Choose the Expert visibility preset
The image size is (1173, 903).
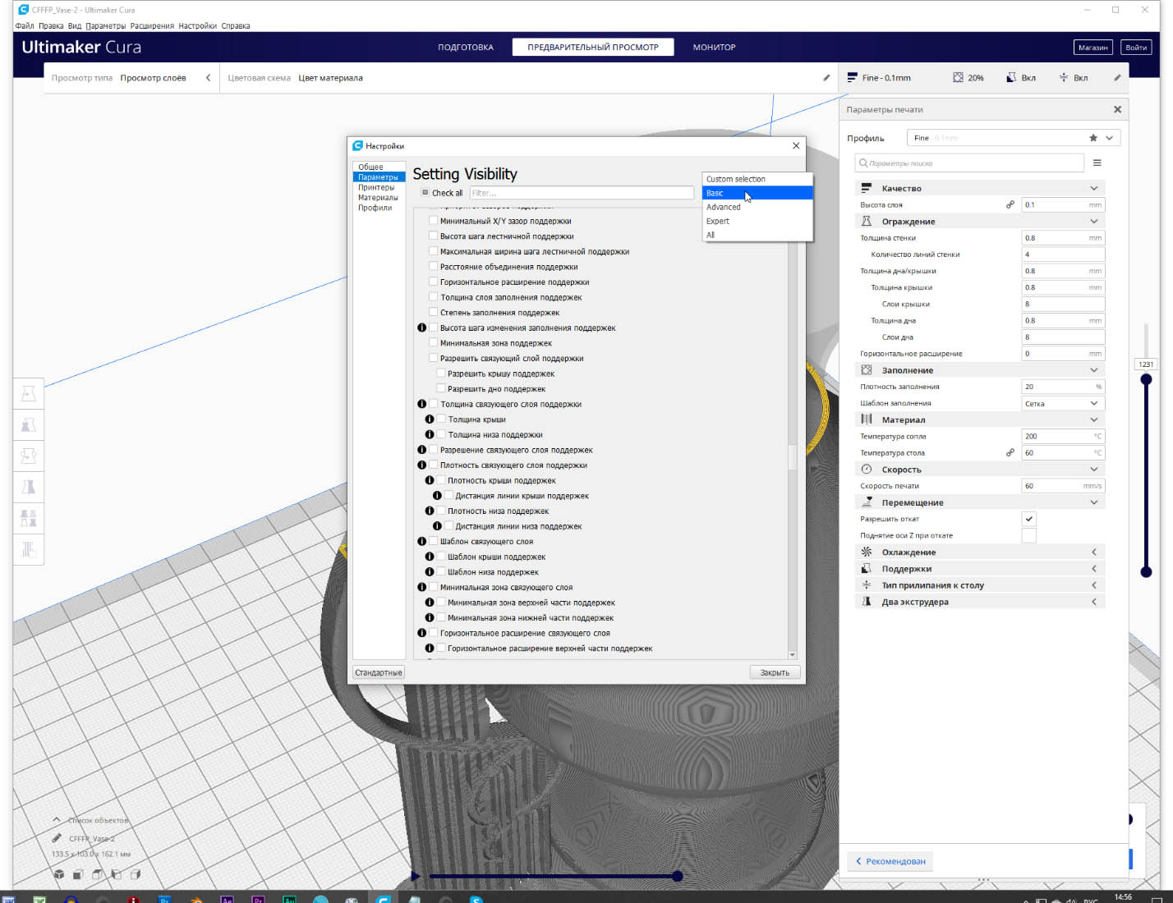757,221
